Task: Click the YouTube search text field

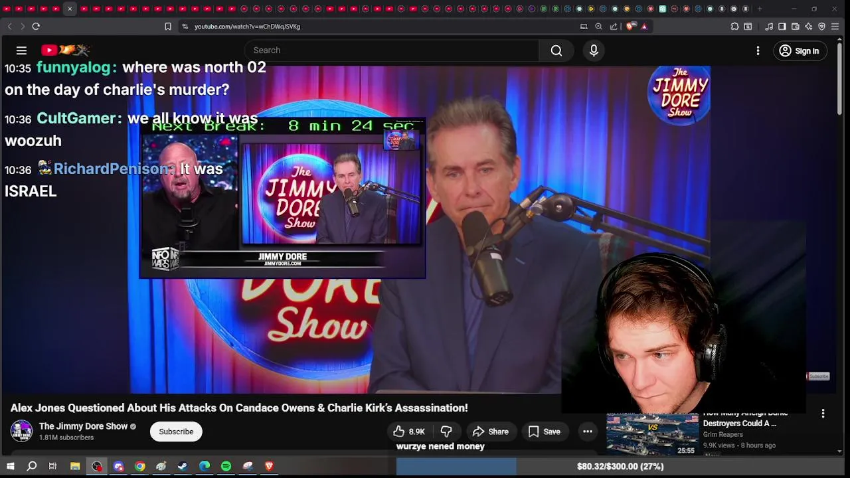Action: click(392, 50)
